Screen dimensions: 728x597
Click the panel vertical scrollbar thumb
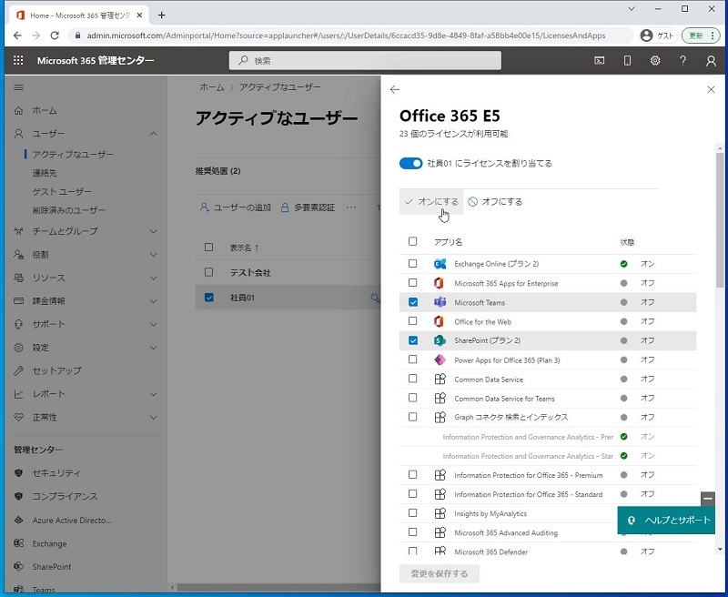[x=720, y=220]
